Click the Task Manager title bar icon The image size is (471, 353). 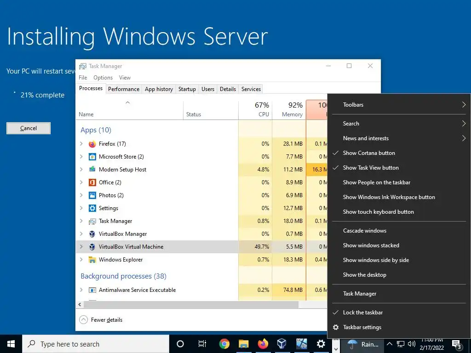coord(83,66)
